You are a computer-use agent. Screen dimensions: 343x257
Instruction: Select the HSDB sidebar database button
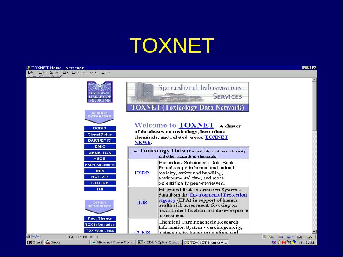pyautogui.click(x=100, y=158)
